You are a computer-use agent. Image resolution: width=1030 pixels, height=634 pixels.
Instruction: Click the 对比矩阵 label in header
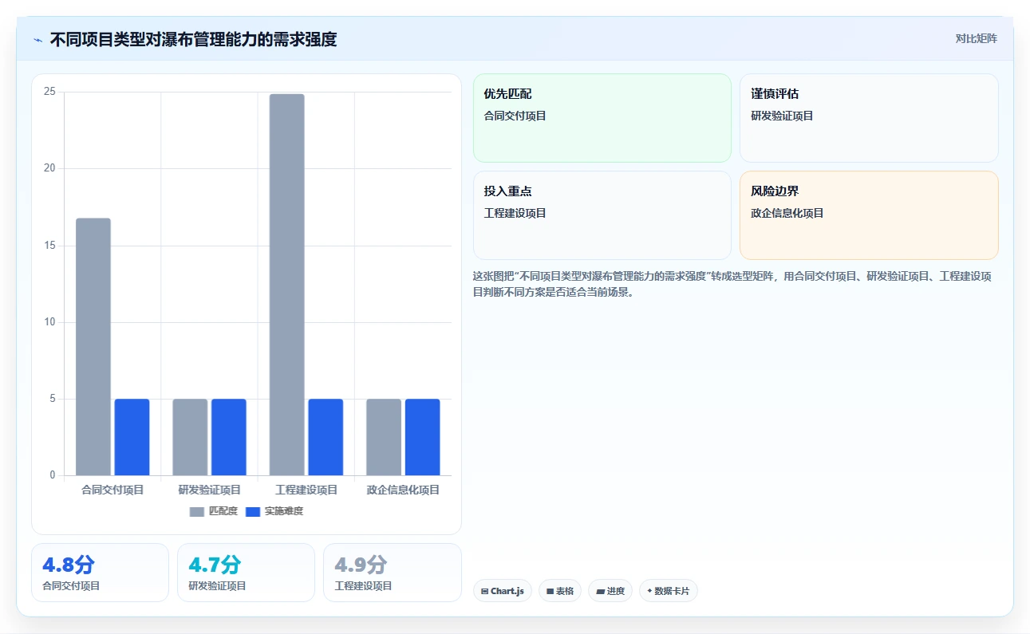[976, 38]
